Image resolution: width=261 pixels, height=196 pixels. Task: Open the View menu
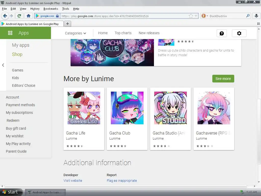coord(23,9)
